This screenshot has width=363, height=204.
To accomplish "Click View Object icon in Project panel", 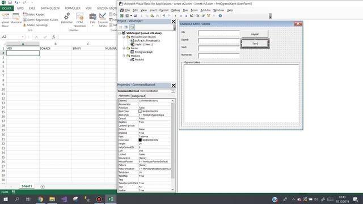I will pyautogui.click(x=126, y=27).
